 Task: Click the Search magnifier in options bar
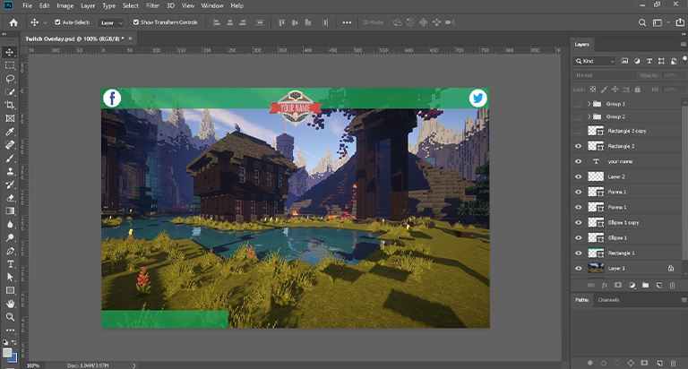pyautogui.click(x=642, y=22)
